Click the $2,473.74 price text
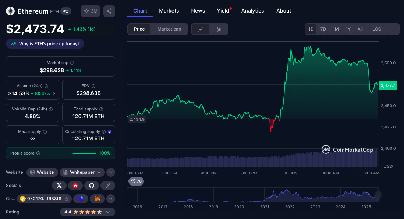Viewport: 404px width, 219px height. [35, 29]
